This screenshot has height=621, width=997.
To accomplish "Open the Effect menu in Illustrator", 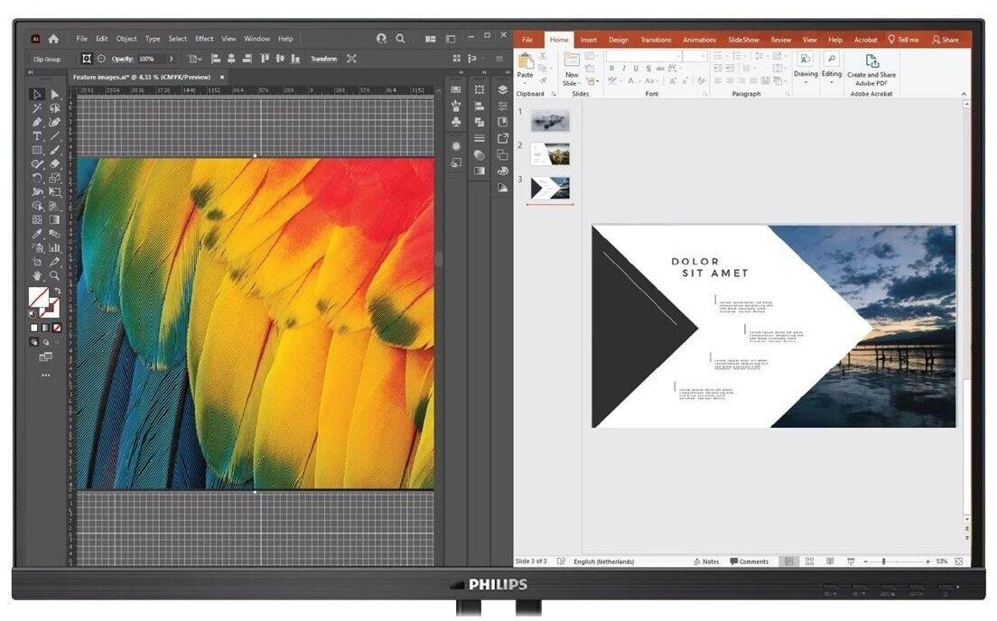I will [x=204, y=39].
